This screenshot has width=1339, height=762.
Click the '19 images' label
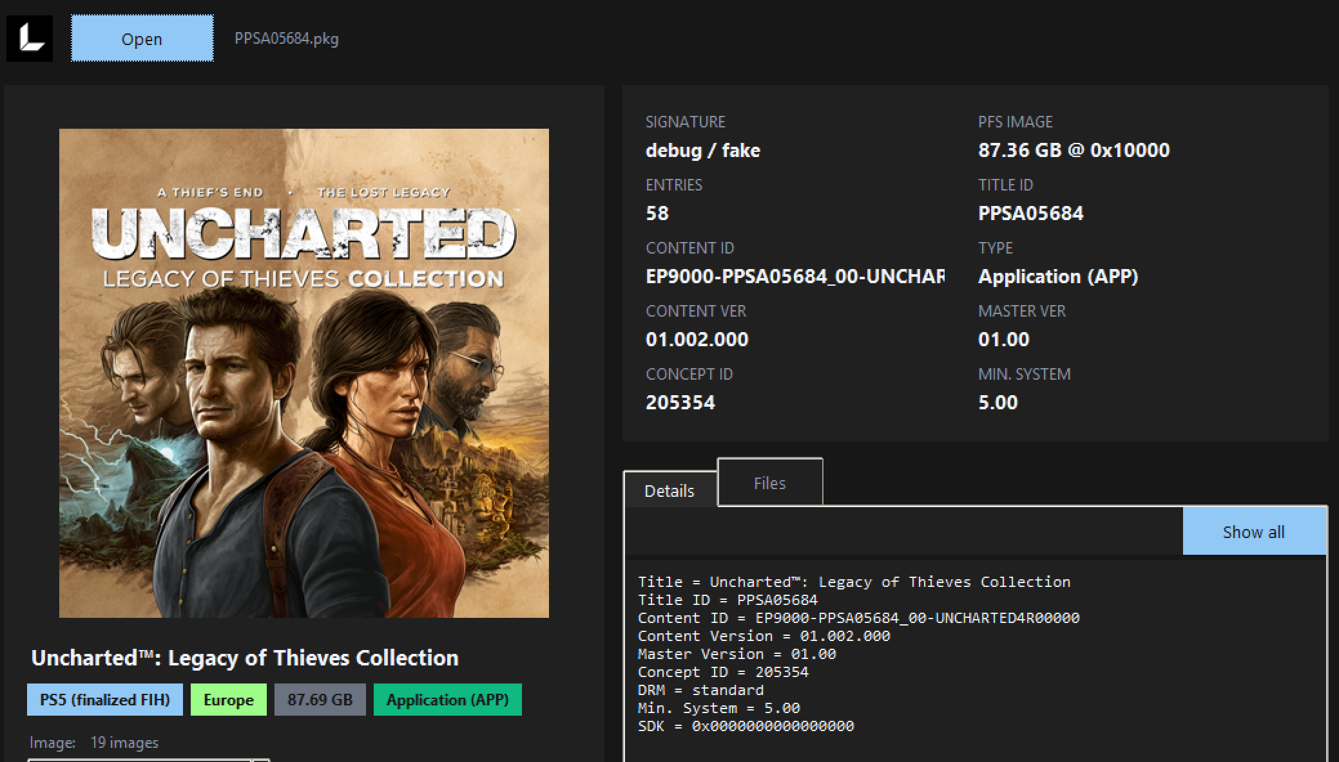pos(124,743)
